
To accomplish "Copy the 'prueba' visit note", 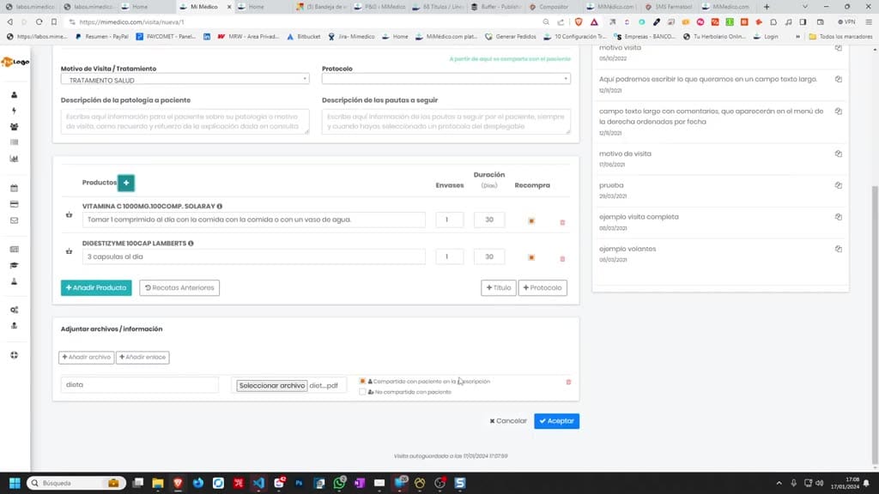I will [x=838, y=185].
